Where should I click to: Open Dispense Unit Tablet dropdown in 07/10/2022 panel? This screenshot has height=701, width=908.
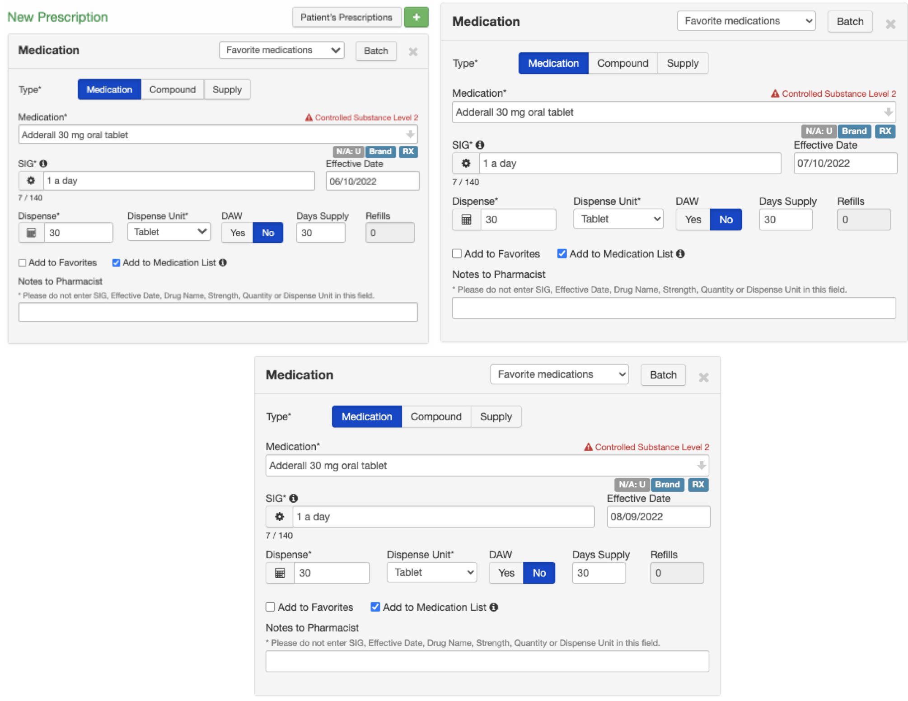coord(618,219)
